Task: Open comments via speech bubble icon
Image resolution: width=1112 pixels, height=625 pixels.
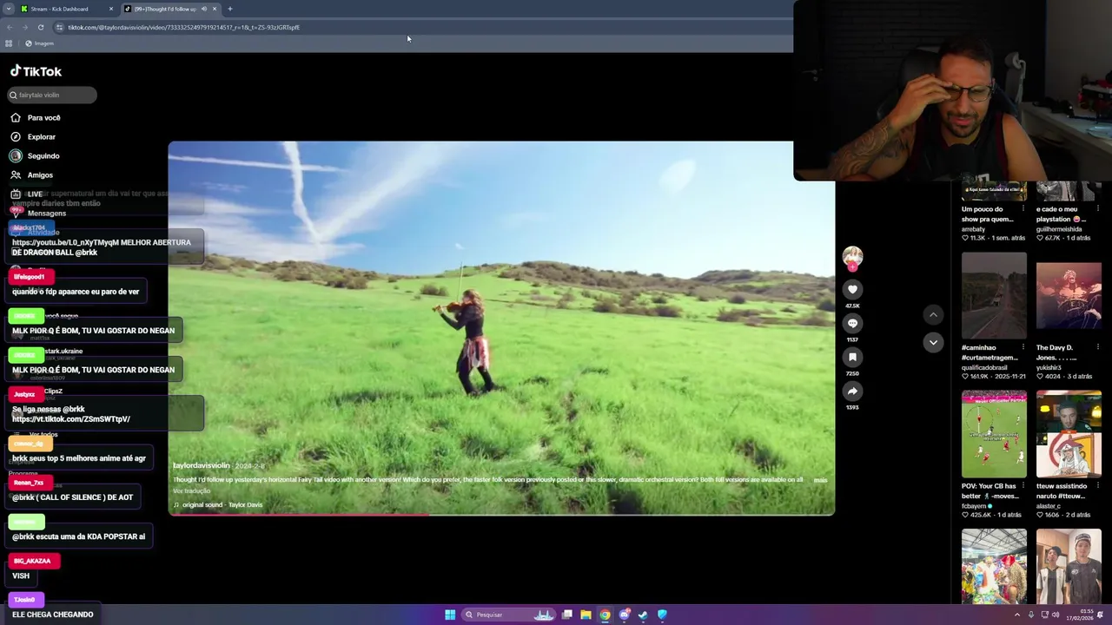Action: pos(852,323)
